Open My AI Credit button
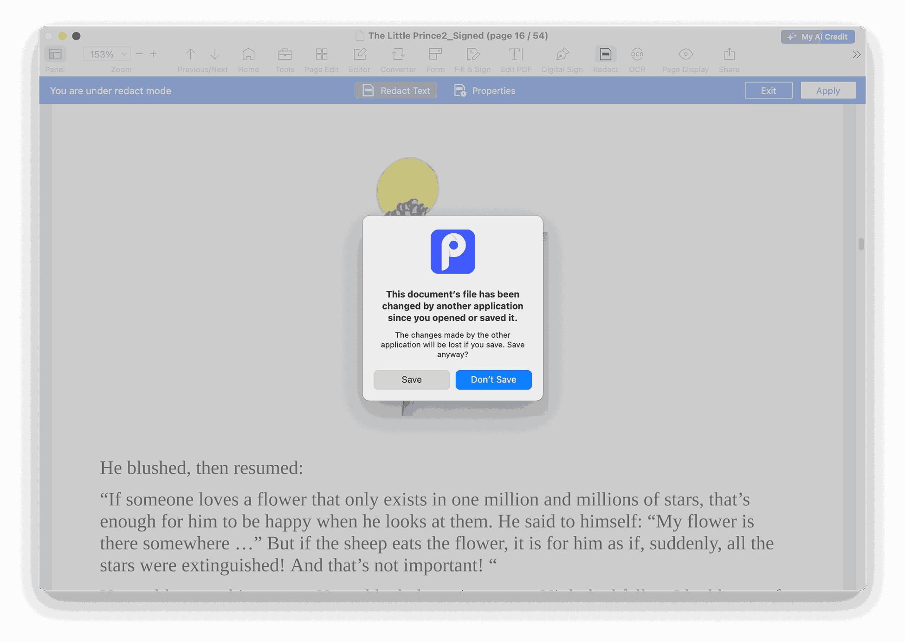Viewport: 905px width, 642px height. 818,37
